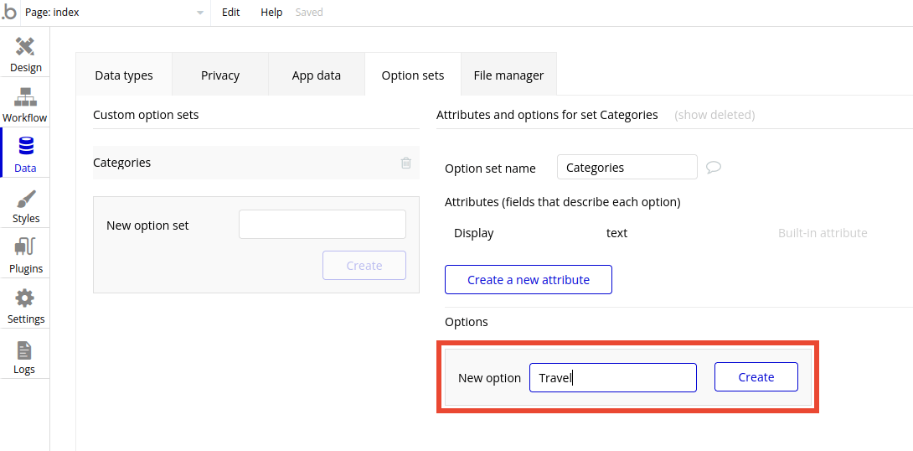913x451 pixels.
Task: Select the Option sets tab
Action: [x=413, y=75]
